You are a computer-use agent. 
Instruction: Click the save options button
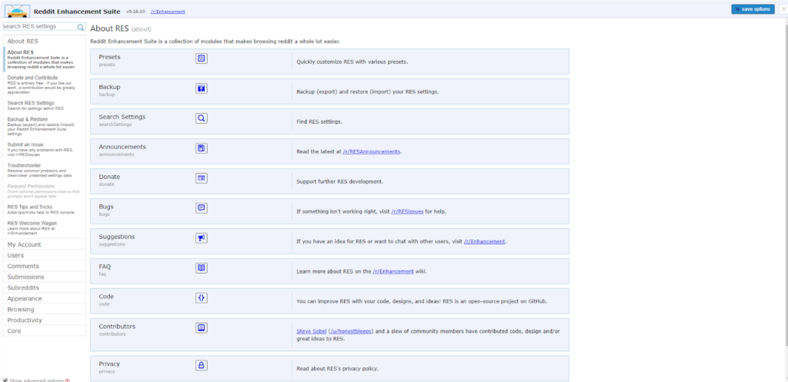[753, 9]
